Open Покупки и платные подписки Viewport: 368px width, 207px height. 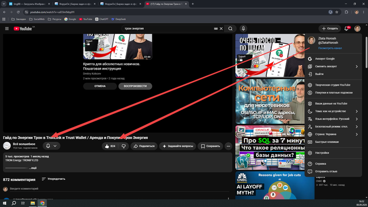pyautogui.click(x=333, y=93)
